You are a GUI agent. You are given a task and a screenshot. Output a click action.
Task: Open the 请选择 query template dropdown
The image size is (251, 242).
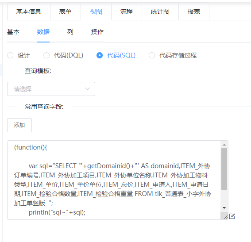[51, 89]
